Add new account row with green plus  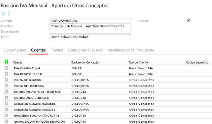click(6, 62)
